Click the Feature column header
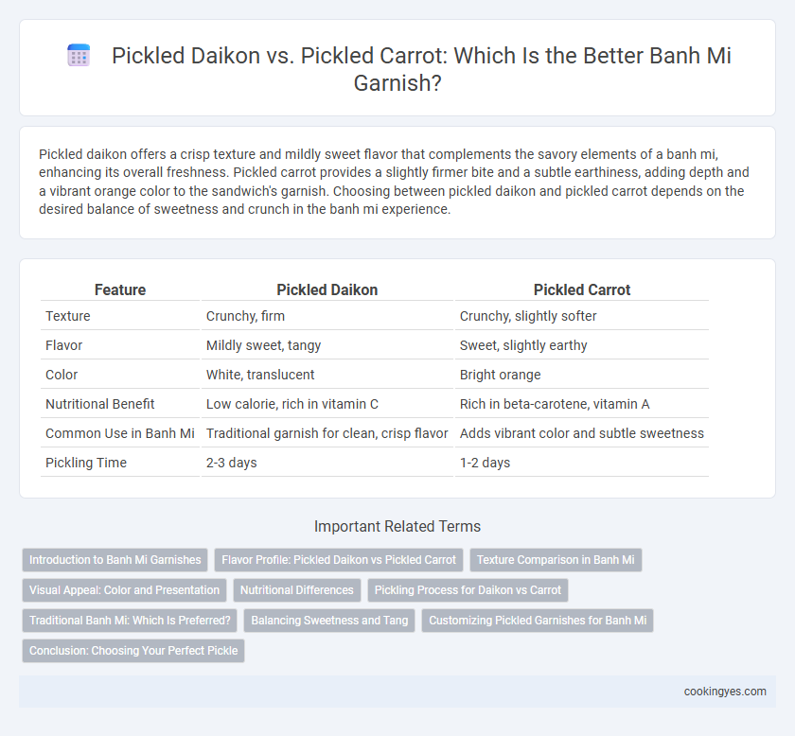 (120, 289)
